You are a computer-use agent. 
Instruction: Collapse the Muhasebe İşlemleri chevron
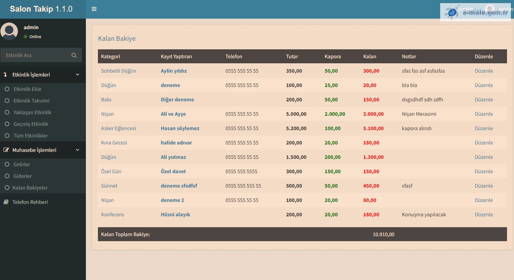click(77, 150)
